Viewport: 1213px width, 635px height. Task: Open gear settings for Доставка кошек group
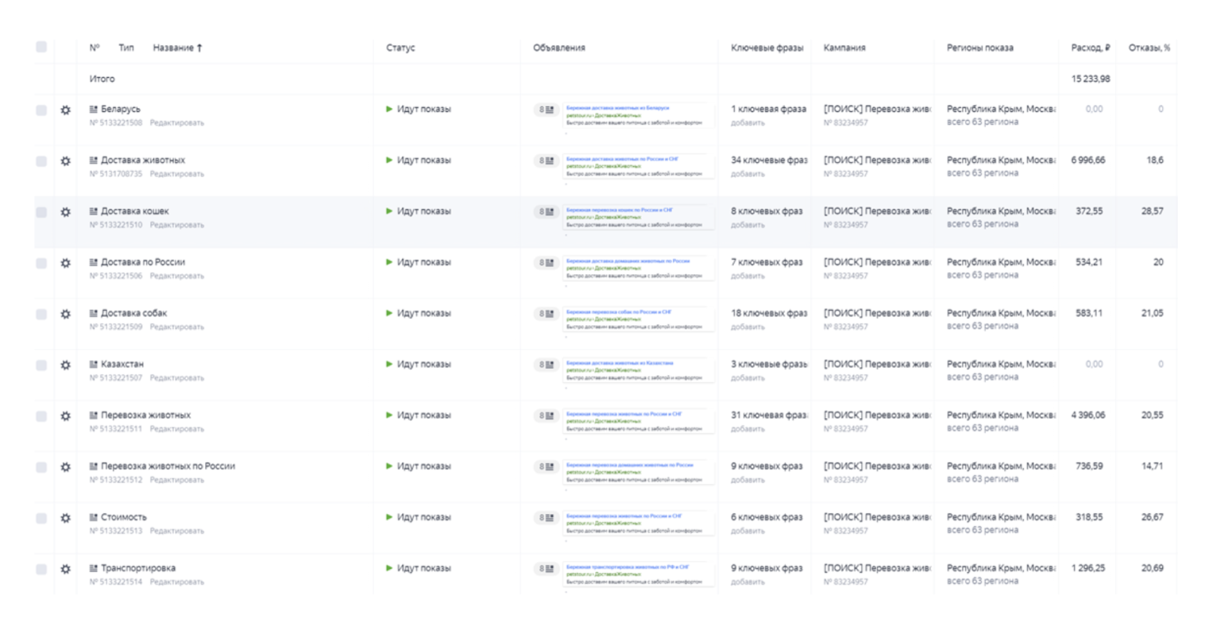pos(65,212)
